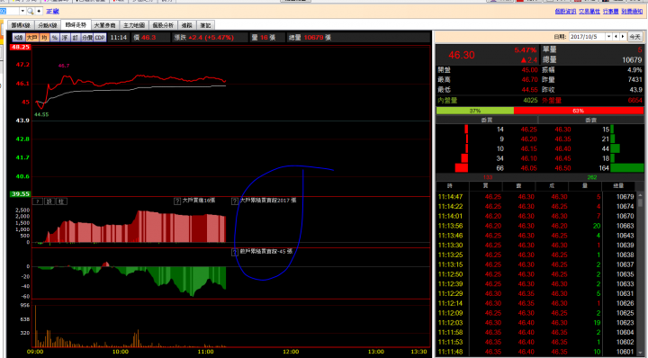Open the 主力地圖 tab

(134, 25)
